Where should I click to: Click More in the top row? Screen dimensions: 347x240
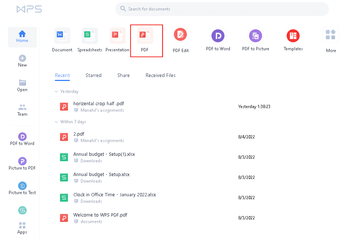(x=331, y=40)
